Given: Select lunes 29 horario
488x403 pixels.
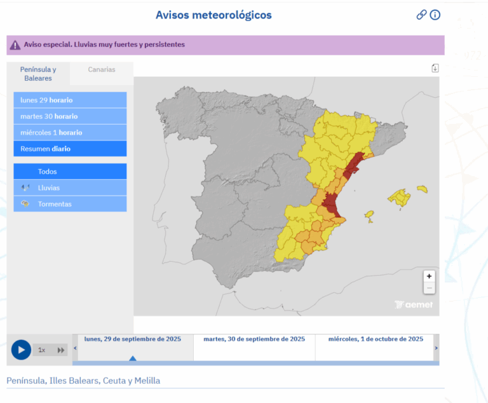Looking at the screenshot, I should point(70,100).
